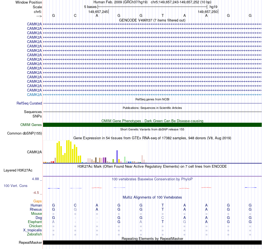Click the Chicken species label
Viewport: 262px width, 249px height.
(35, 226)
